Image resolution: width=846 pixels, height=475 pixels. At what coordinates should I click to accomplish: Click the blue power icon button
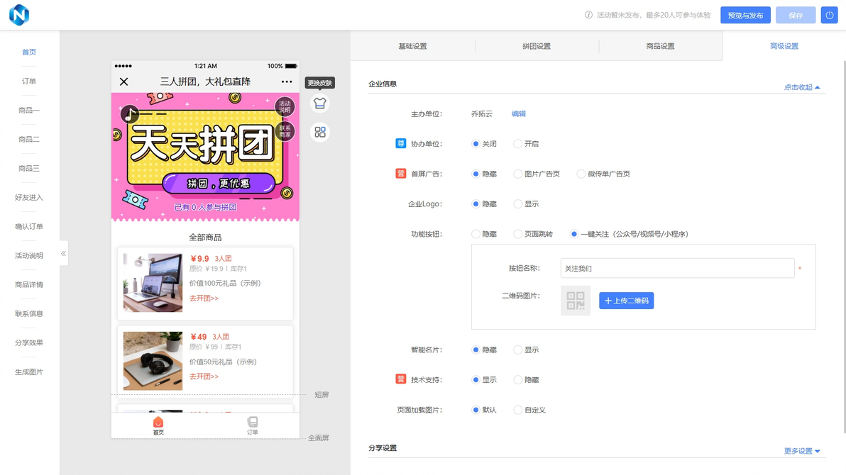[829, 15]
